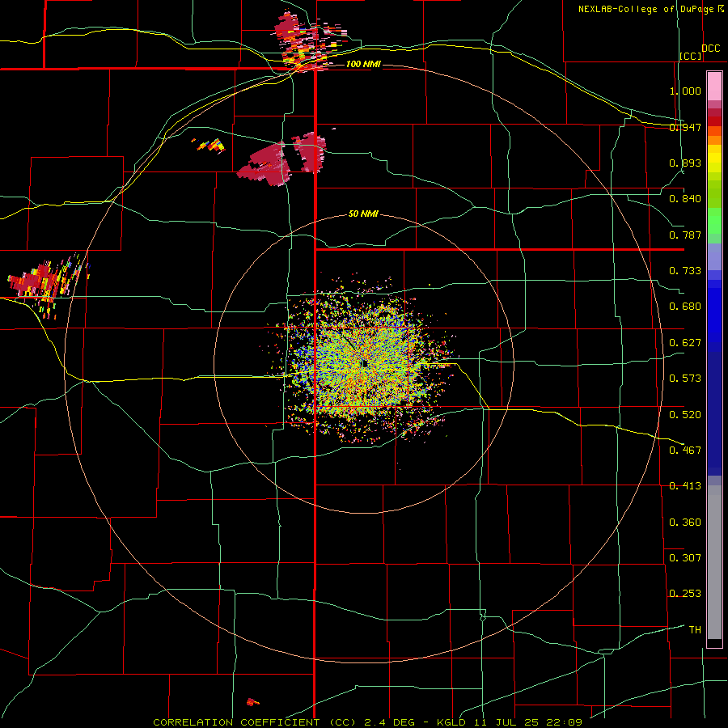Click the [CC] legend label
Image resolution: width=728 pixels, height=728 pixels.
point(691,56)
